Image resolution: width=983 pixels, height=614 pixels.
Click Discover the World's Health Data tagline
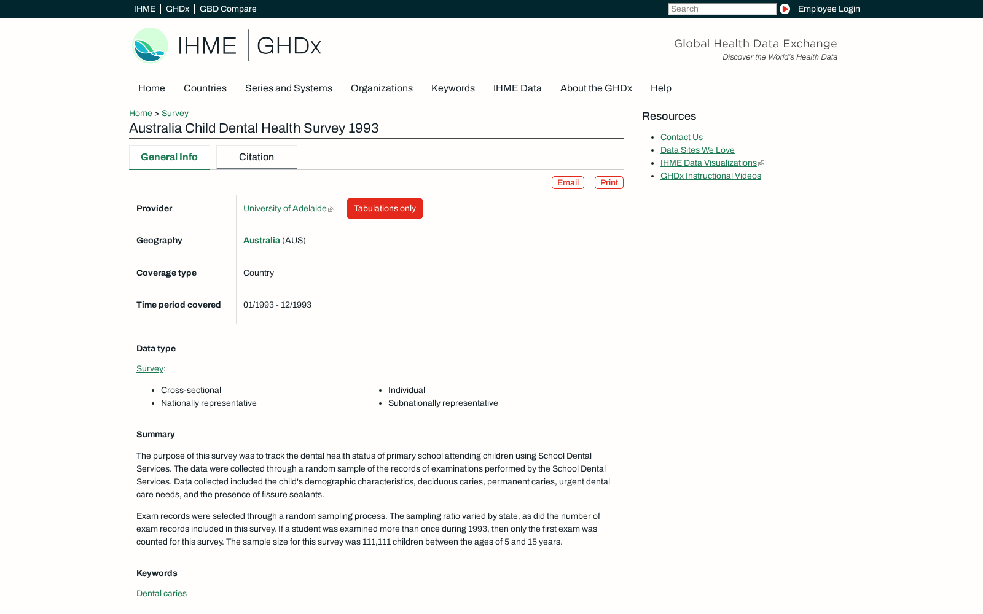click(x=780, y=57)
